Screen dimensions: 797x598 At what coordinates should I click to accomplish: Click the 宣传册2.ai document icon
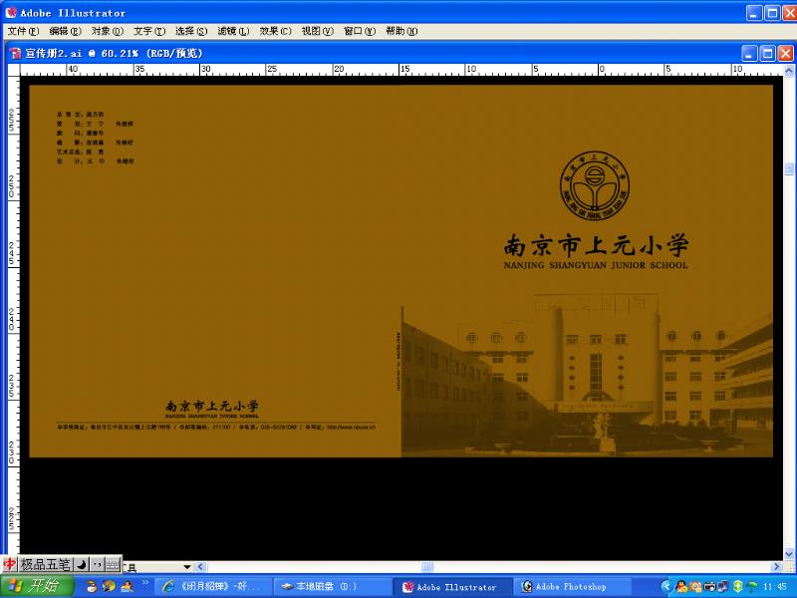click(x=16, y=54)
